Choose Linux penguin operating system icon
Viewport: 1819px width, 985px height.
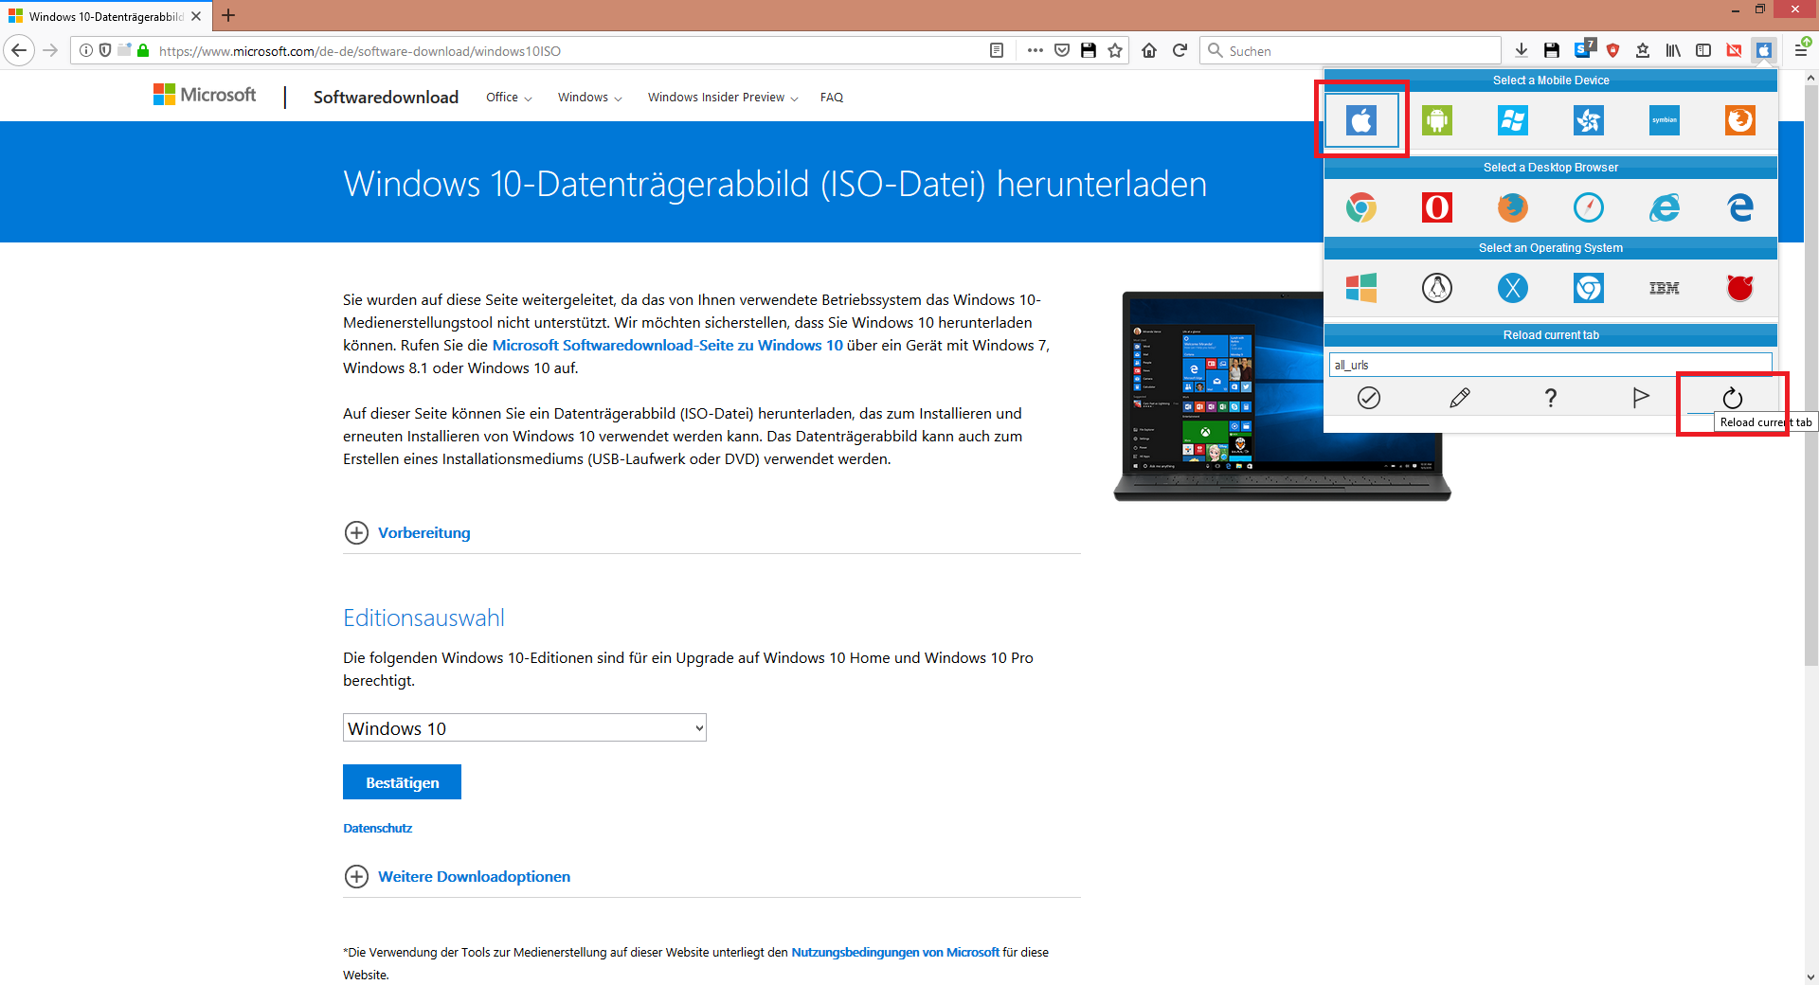tap(1436, 288)
